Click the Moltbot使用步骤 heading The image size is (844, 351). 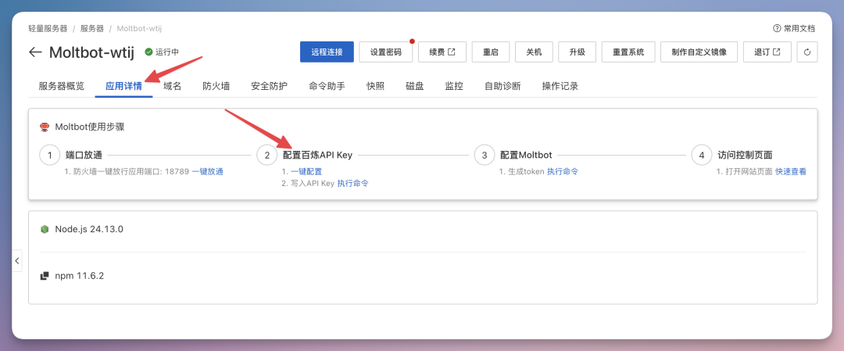(x=90, y=127)
